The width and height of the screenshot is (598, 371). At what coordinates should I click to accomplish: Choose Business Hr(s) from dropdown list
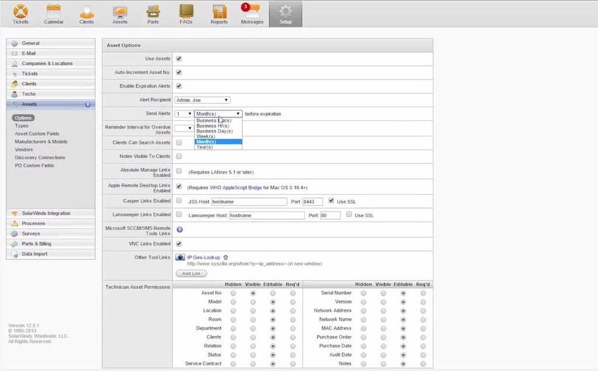(218, 126)
